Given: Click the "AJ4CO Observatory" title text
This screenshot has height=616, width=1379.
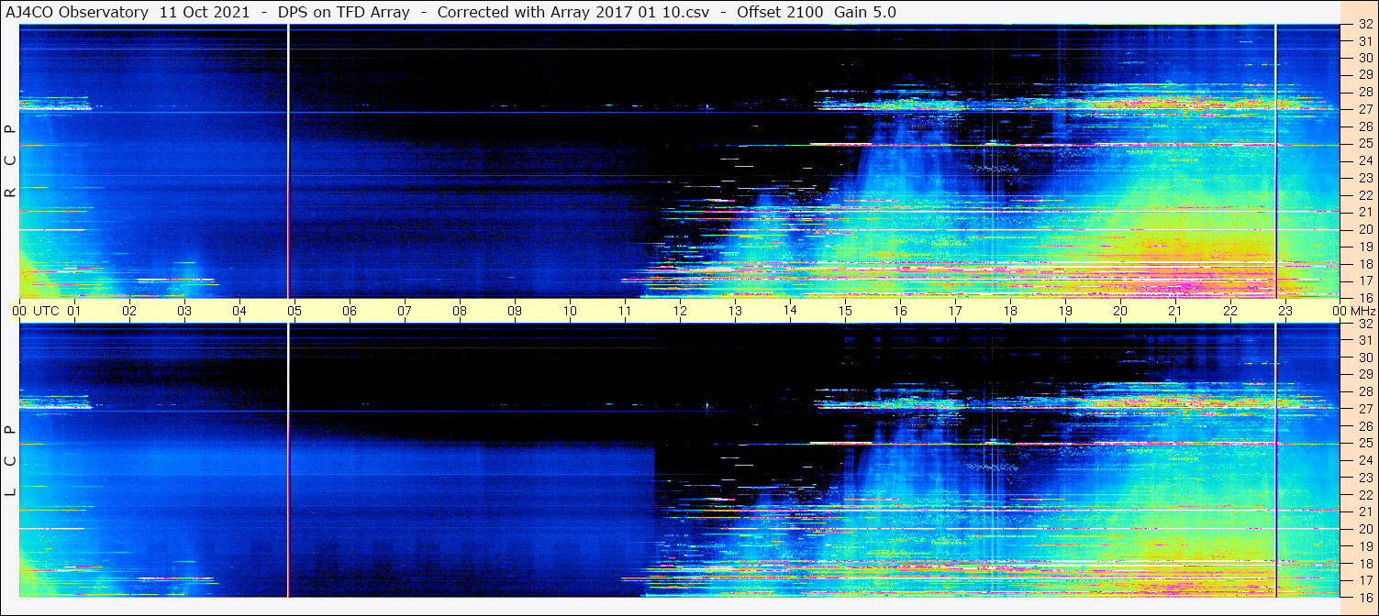Looking at the screenshot, I should click(77, 12).
